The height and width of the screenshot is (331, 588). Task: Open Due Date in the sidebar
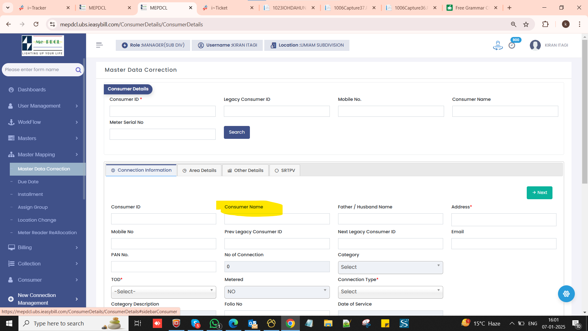pyautogui.click(x=28, y=182)
